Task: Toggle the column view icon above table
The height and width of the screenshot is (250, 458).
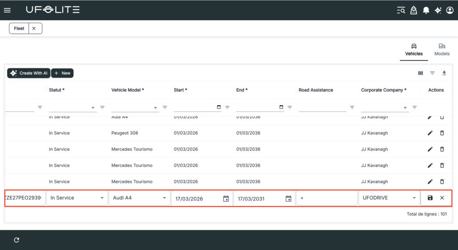Action: tap(420, 73)
